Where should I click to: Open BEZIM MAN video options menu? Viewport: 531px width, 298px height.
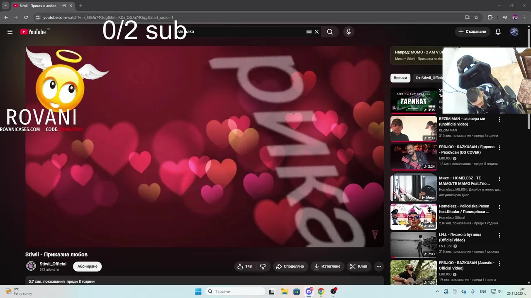pos(499,120)
